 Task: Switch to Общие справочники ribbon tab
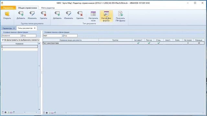(x=27, y=8)
